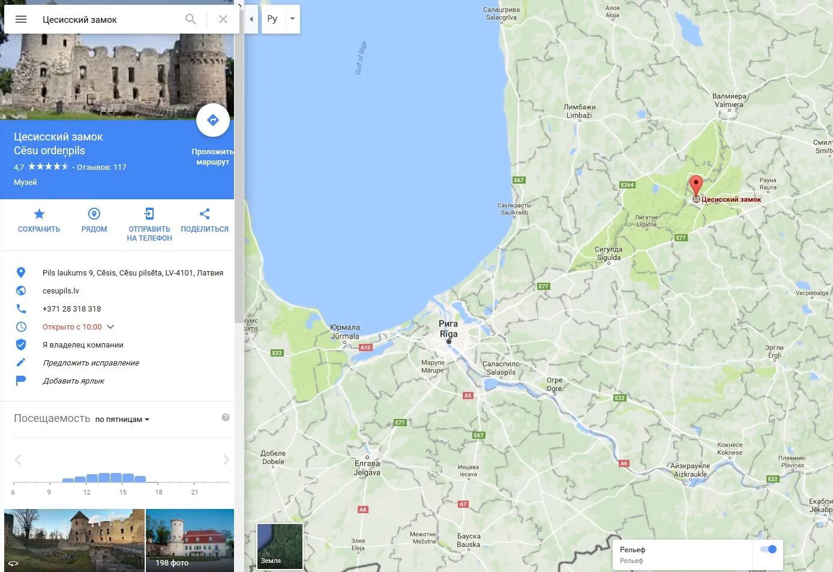Viewport: 833px width, 572px height.
Task: Click the Музей category text
Action: tap(25, 182)
